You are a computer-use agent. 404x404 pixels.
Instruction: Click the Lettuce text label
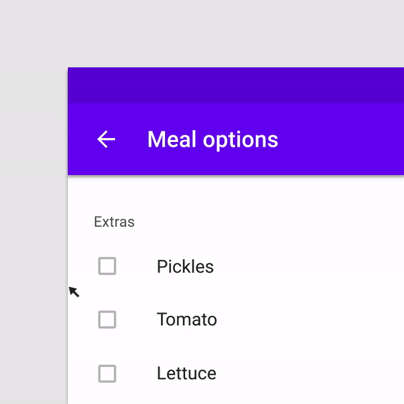coord(187,373)
